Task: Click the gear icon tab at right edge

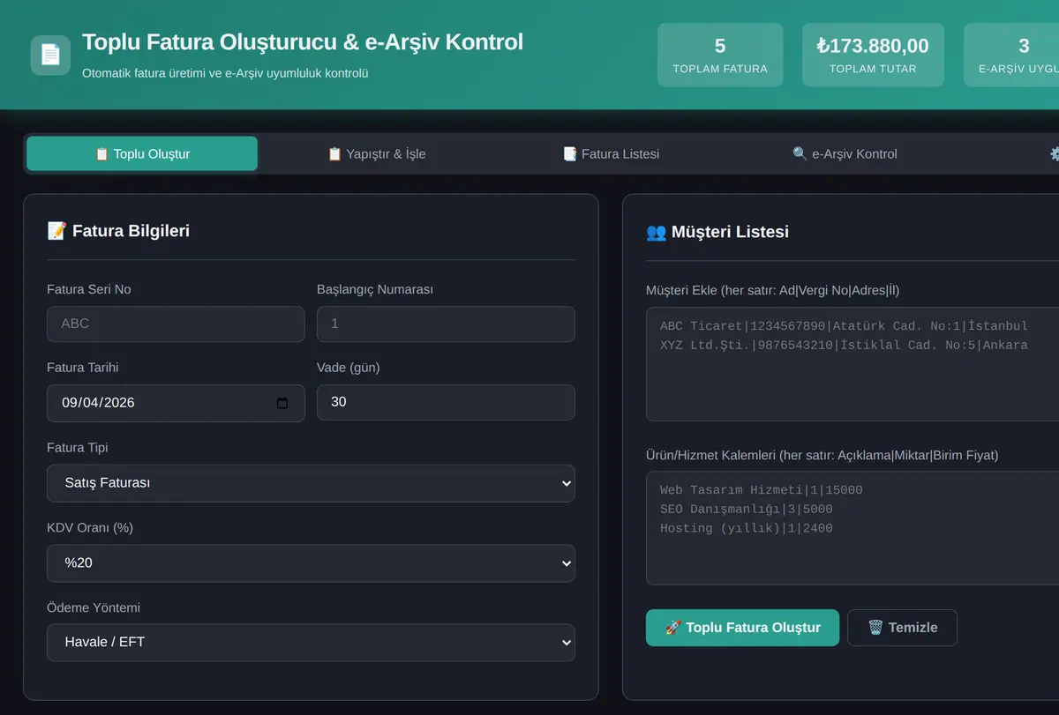Action: (1054, 153)
